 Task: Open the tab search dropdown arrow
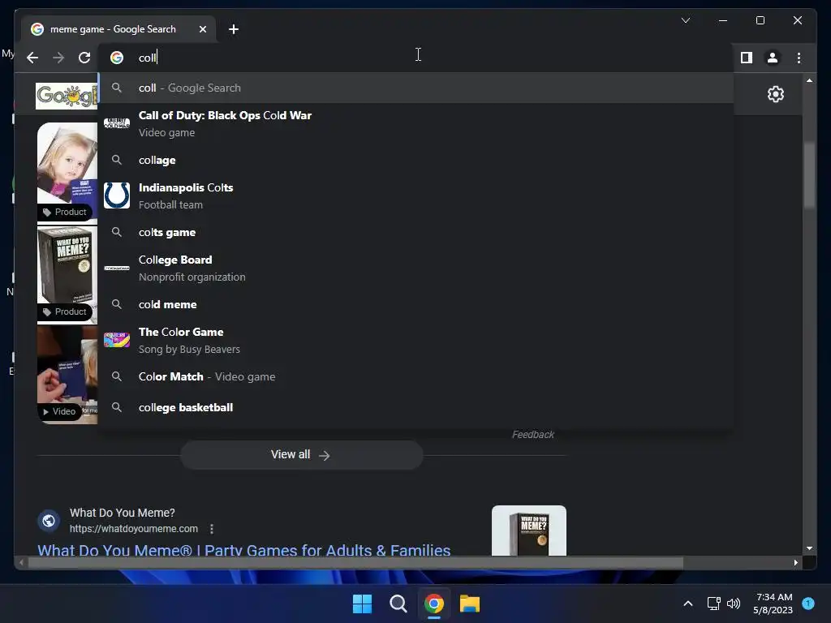(x=686, y=20)
